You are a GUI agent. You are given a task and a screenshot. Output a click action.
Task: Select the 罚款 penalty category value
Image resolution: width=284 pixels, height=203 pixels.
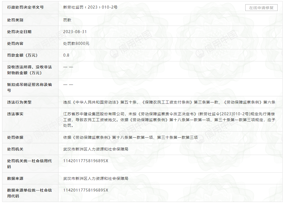click(x=67, y=20)
